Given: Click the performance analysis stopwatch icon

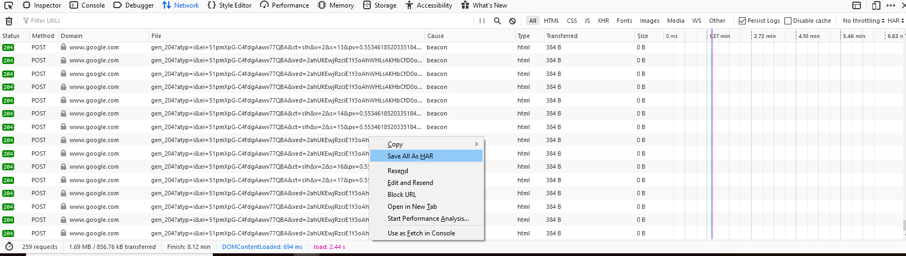Looking at the screenshot, I should click(x=9, y=247).
